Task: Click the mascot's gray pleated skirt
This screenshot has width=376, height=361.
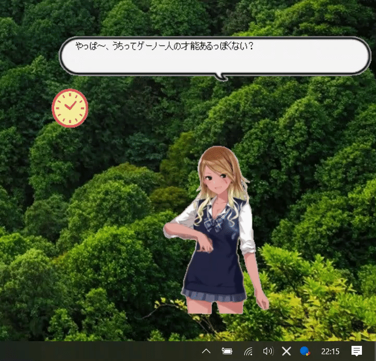Action: pos(214,295)
